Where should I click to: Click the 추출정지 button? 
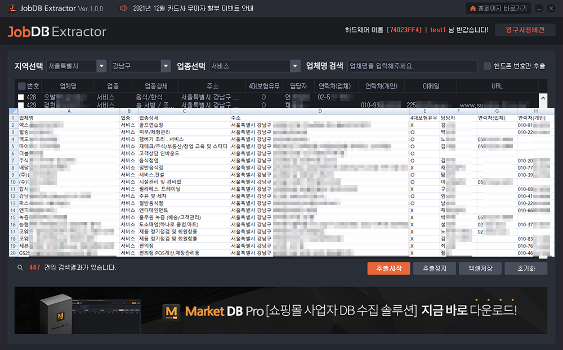point(435,269)
